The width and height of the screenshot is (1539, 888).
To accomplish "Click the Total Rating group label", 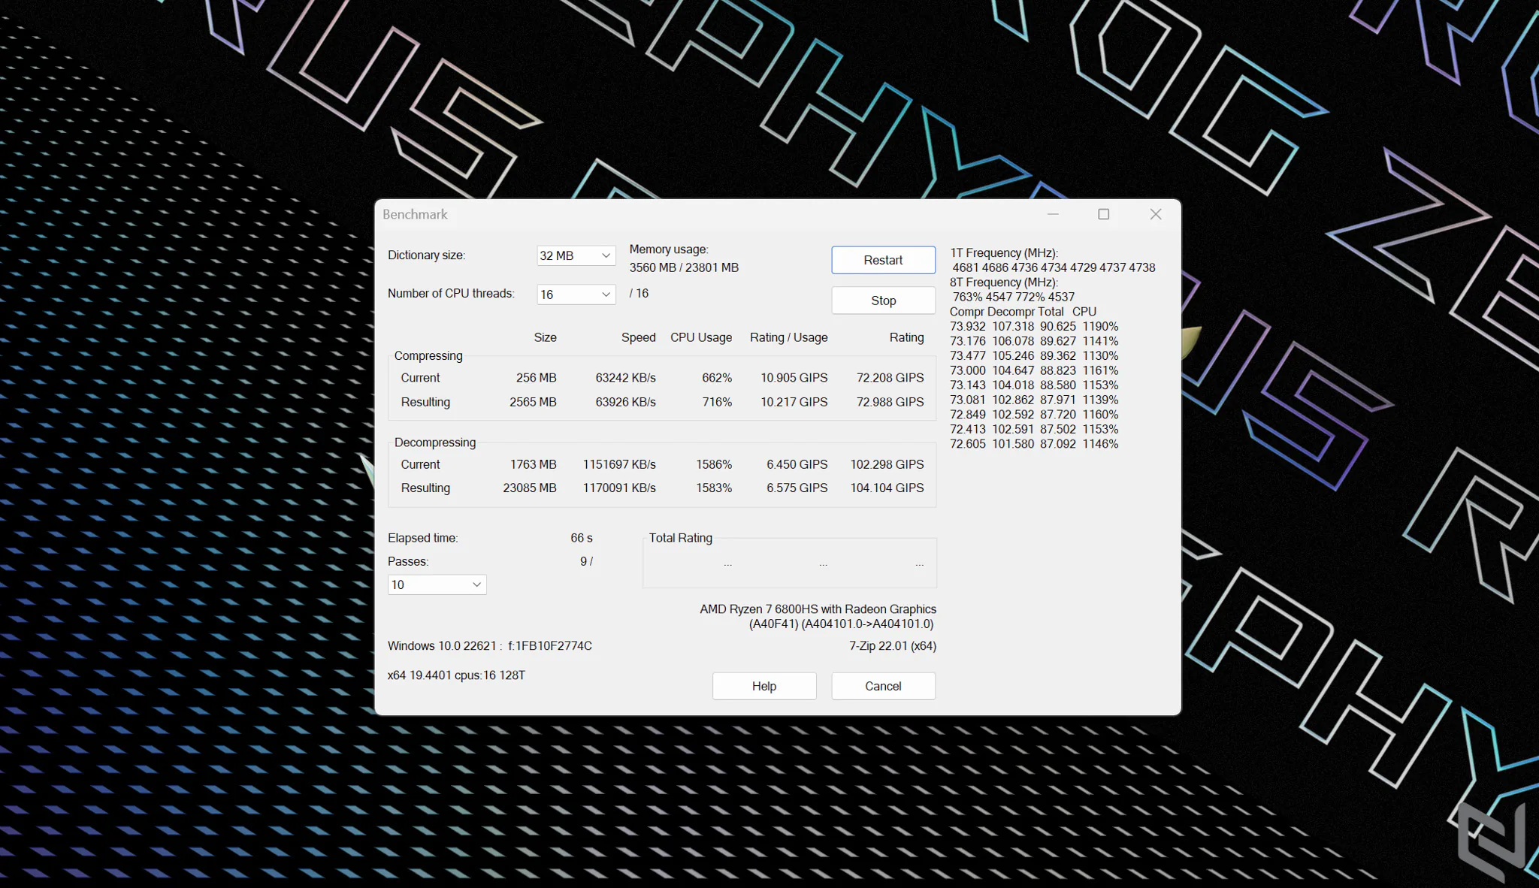I will click(680, 538).
